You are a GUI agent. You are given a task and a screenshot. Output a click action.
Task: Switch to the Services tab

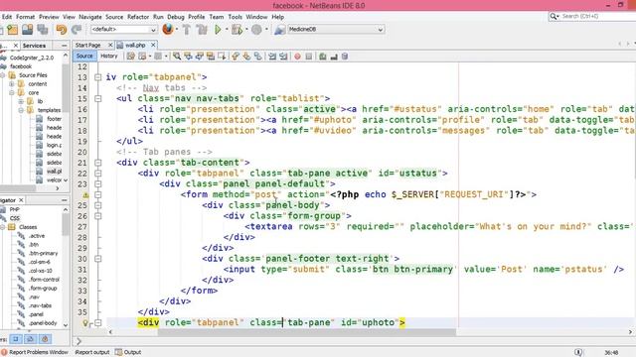click(x=34, y=46)
